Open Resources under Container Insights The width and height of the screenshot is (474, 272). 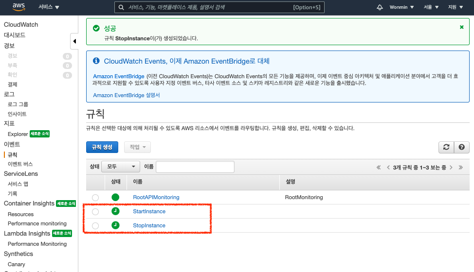click(x=20, y=214)
